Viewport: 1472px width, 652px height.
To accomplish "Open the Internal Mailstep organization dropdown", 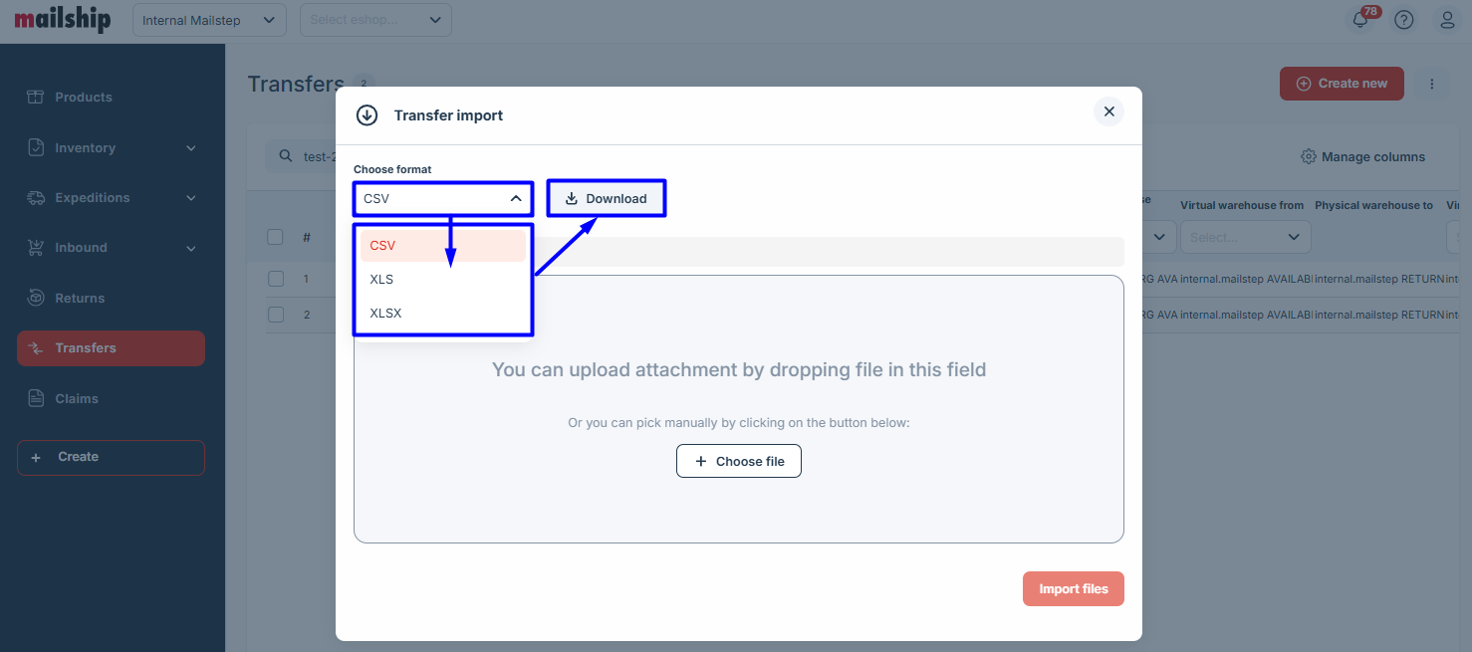I will (x=209, y=20).
